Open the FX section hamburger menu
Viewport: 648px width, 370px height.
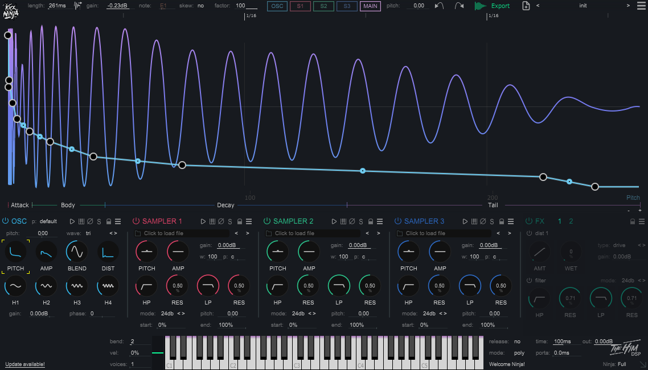point(642,221)
